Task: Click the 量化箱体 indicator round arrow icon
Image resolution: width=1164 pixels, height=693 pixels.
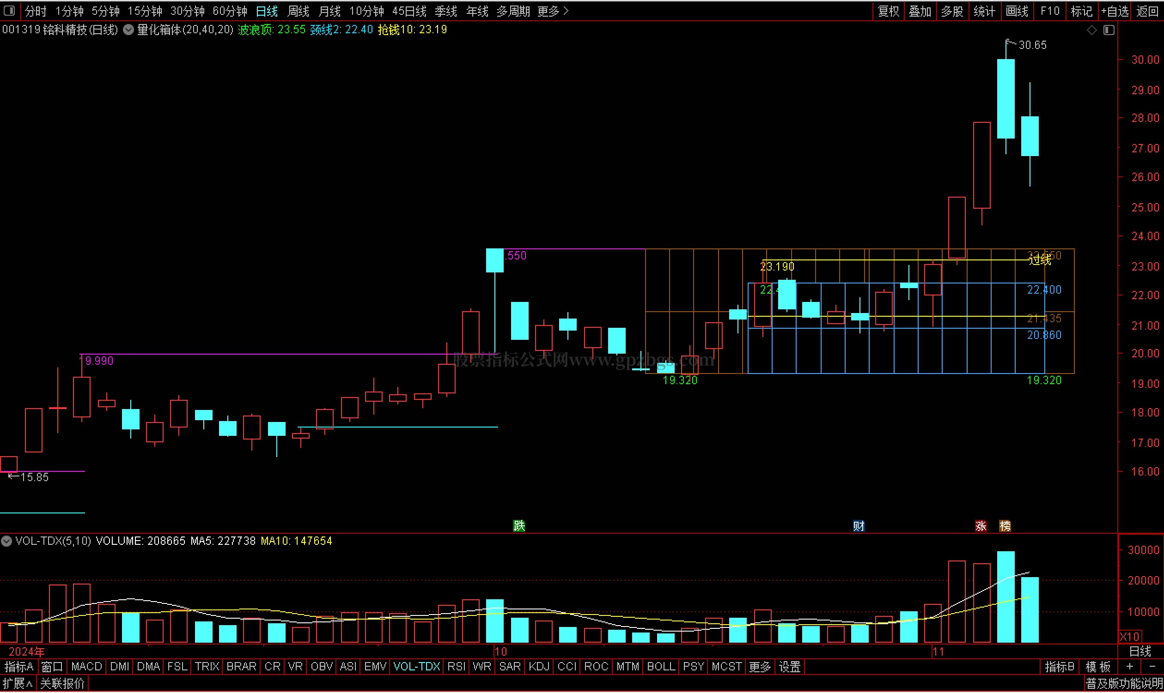Action: point(128,30)
